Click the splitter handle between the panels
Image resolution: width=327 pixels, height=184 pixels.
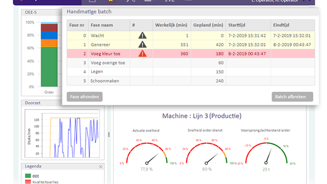[x=109, y=134]
